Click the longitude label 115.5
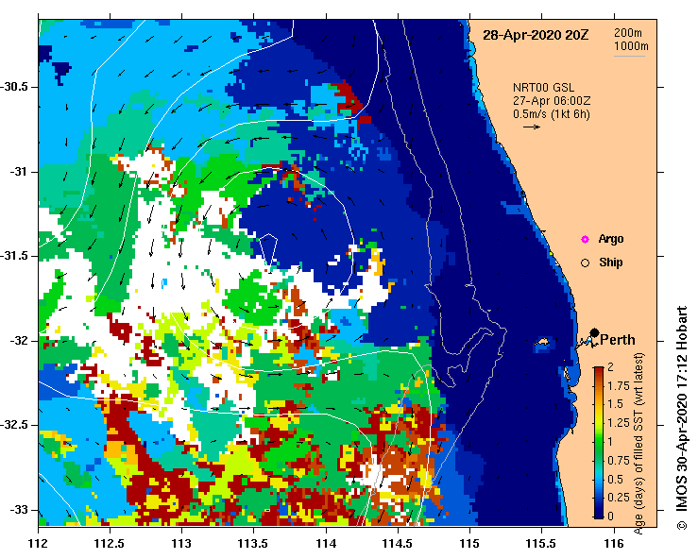698x559 pixels. coord(542,544)
